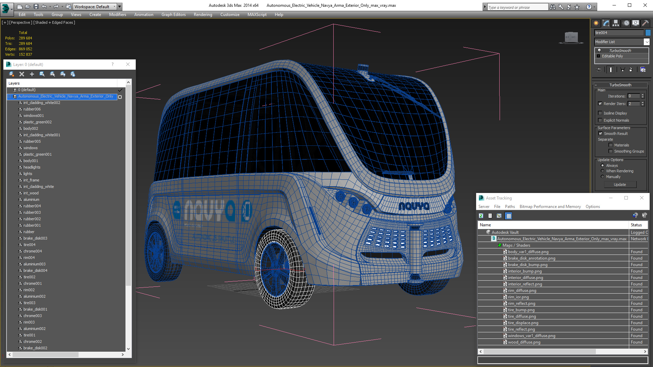Click Refresh icon in Asset Tracking
Screen dimensions: 653x367
[481, 216]
